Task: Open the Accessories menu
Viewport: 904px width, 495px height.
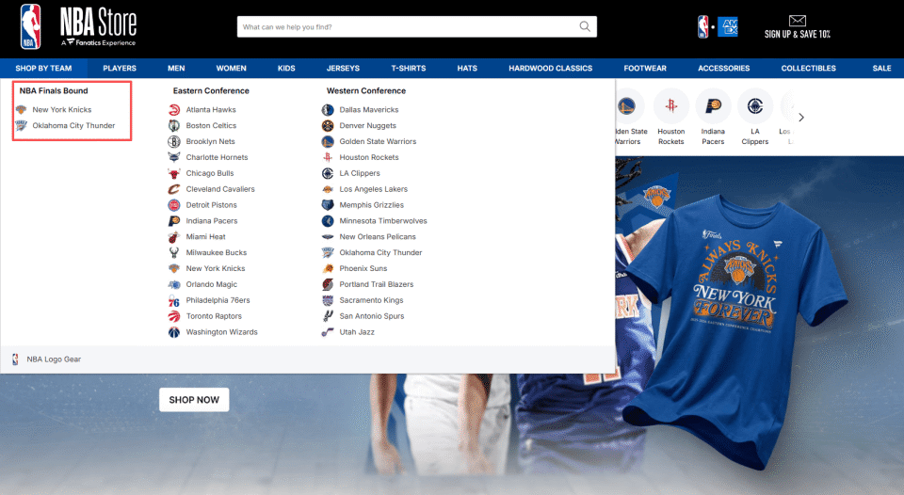Action: pyautogui.click(x=724, y=68)
